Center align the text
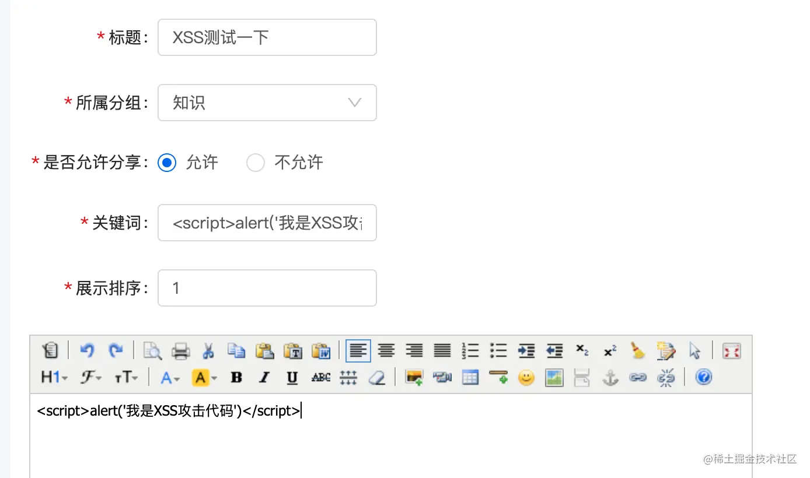The height and width of the screenshot is (478, 810). (x=386, y=350)
